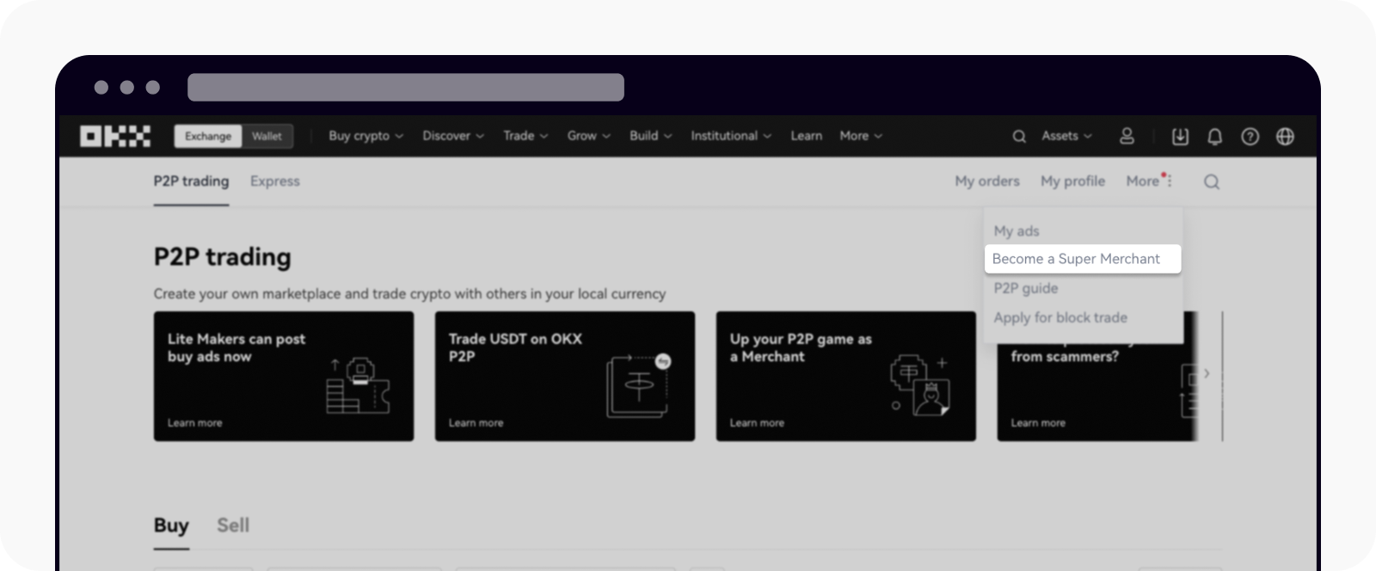Open search in the top navigation bar
The image size is (1376, 571).
click(1019, 136)
